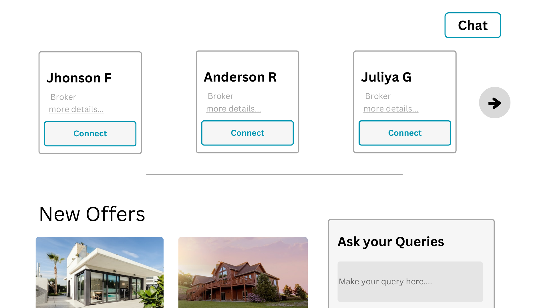Click the New Offers heading

(92, 214)
